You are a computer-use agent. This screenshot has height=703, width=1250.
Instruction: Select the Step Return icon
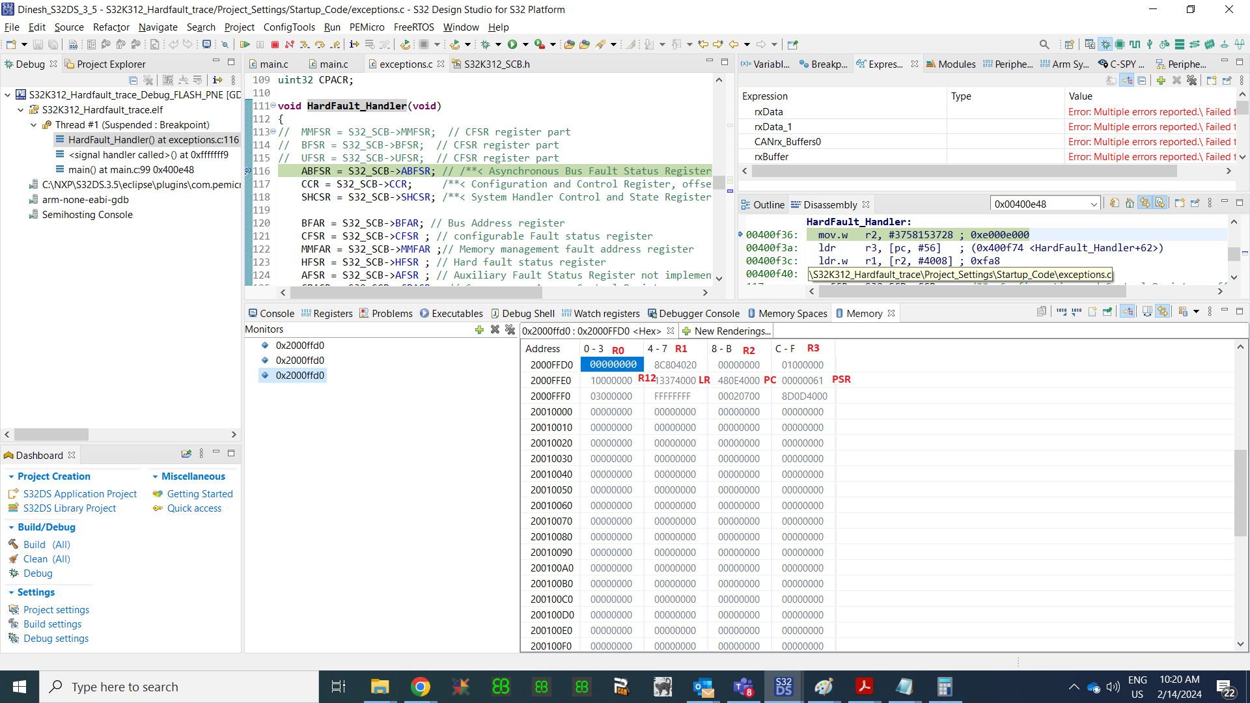click(335, 44)
